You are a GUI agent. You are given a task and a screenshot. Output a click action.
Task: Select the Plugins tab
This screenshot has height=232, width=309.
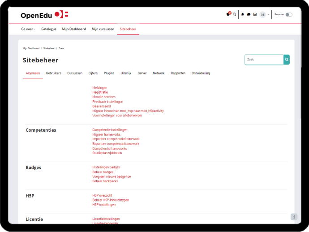pyautogui.click(x=109, y=73)
